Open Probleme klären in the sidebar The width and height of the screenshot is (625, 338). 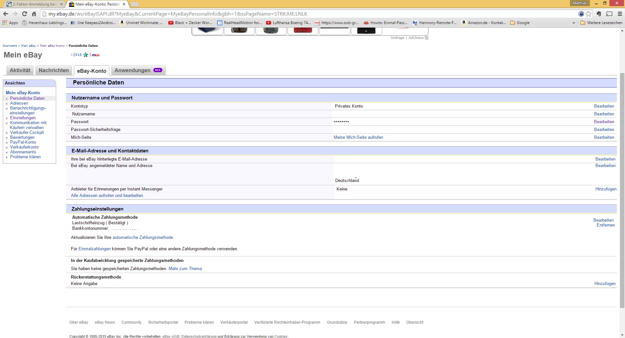point(25,157)
